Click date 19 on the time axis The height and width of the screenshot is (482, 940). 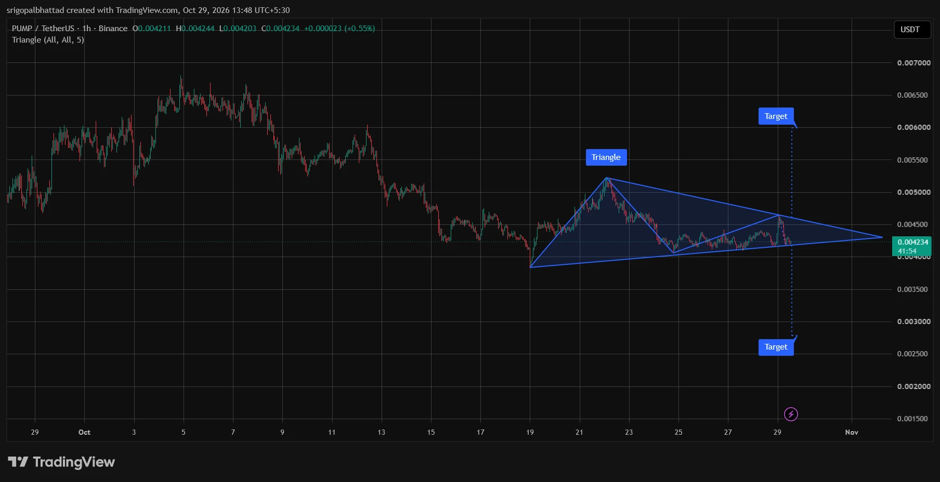click(x=530, y=432)
